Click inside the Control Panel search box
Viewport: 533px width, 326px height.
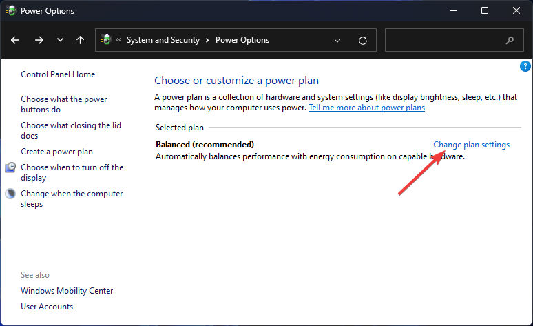point(454,40)
